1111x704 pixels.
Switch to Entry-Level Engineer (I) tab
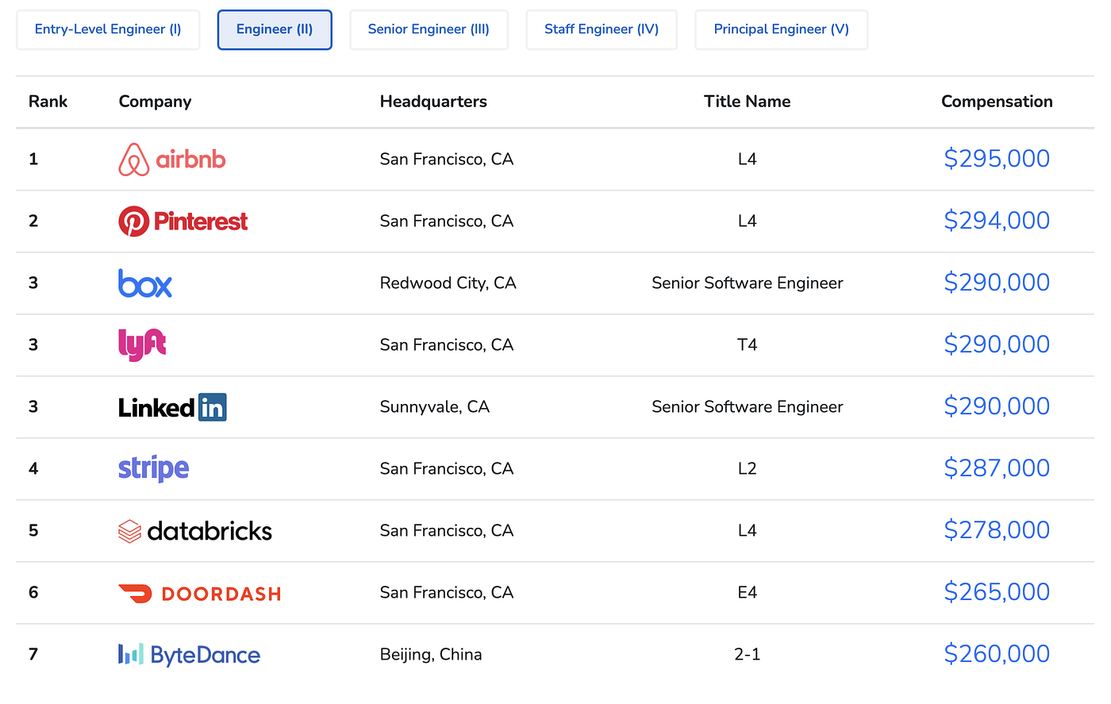tap(108, 30)
